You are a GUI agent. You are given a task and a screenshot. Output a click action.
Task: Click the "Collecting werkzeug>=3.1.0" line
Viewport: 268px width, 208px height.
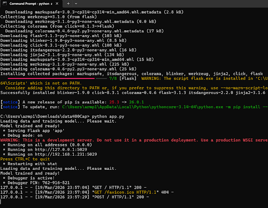point(48,17)
